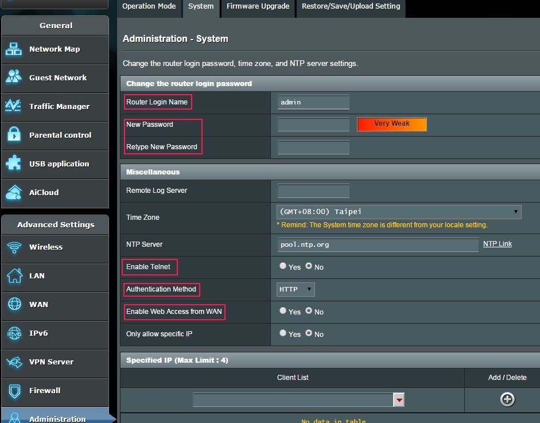Viewport: 540px width, 423px height.
Task: Open USB application menu label
Action: point(59,164)
